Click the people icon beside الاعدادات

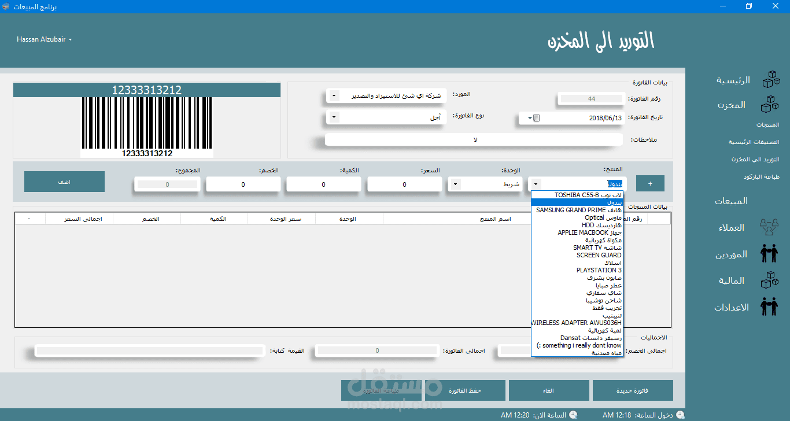[x=769, y=306]
